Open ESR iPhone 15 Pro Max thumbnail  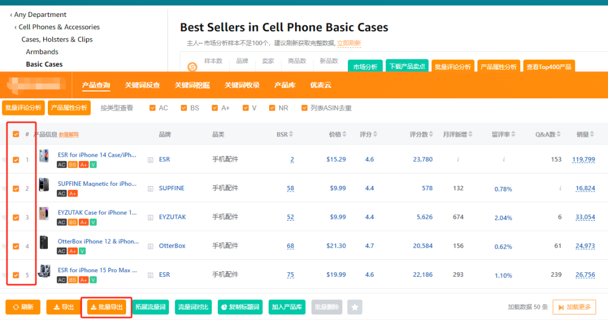pyautogui.click(x=44, y=271)
